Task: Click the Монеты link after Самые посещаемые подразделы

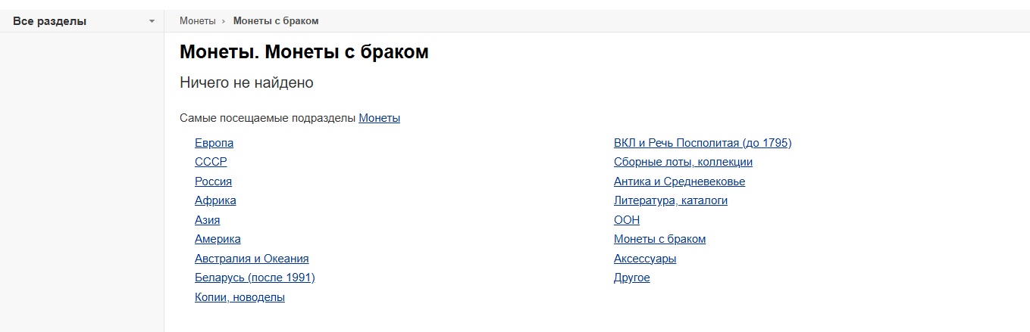Action: pyautogui.click(x=379, y=118)
